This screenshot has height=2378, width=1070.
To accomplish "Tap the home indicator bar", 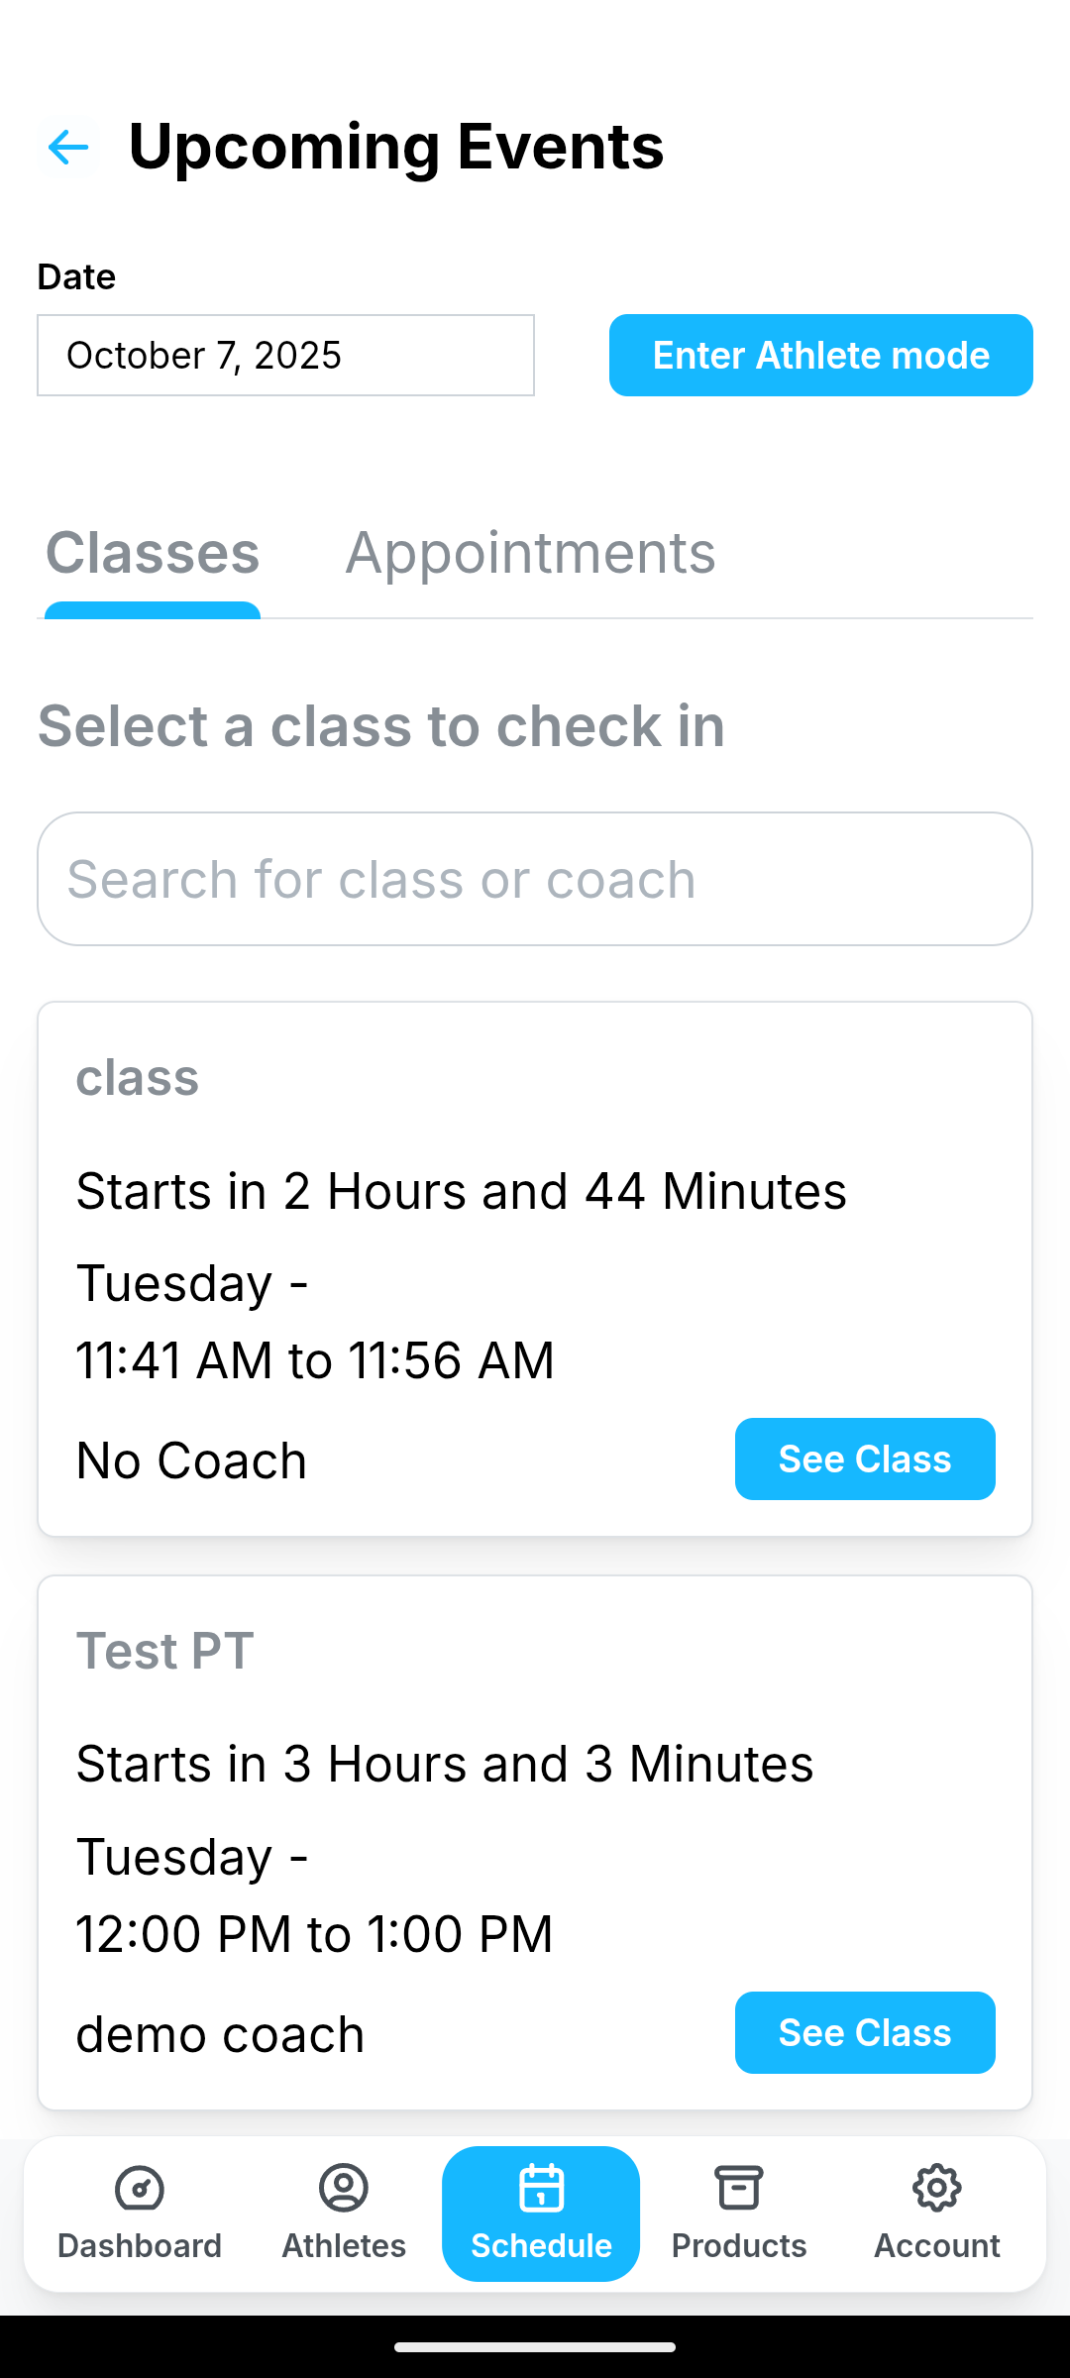I will pos(535,2346).
